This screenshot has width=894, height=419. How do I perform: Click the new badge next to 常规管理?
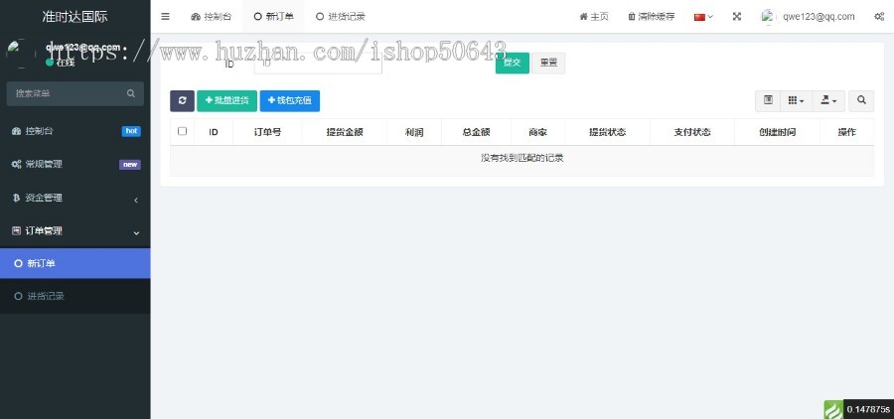[x=130, y=165]
